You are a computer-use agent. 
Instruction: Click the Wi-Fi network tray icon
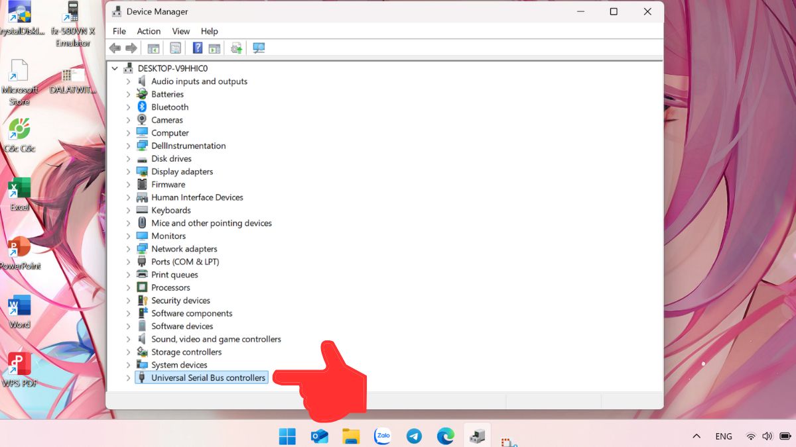click(751, 436)
